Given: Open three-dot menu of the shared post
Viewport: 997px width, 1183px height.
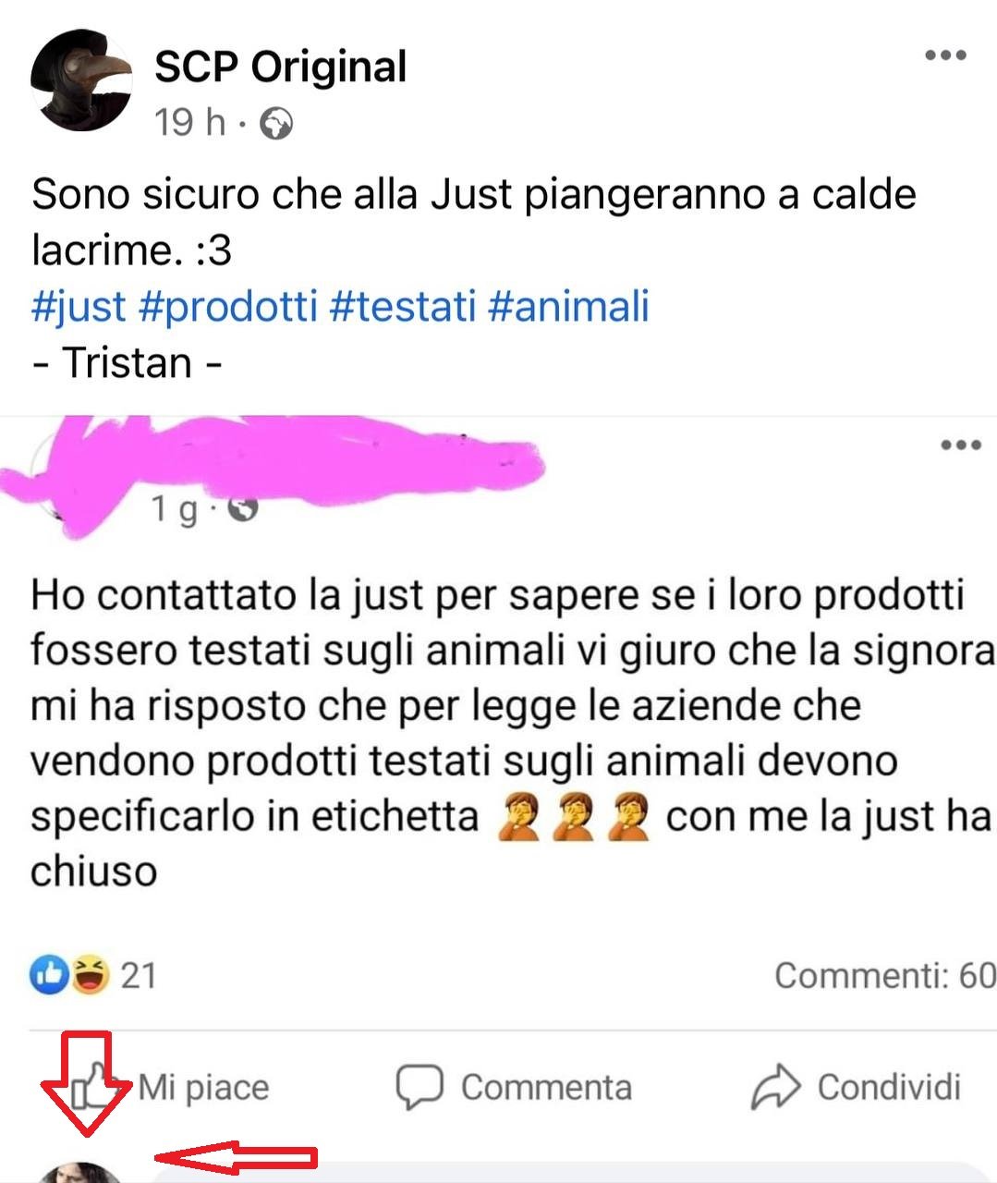Looking at the screenshot, I should pyautogui.click(x=960, y=445).
